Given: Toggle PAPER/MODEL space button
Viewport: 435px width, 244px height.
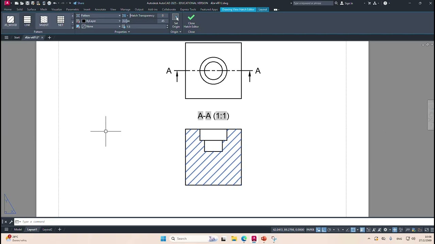Looking at the screenshot, I should (x=310, y=230).
